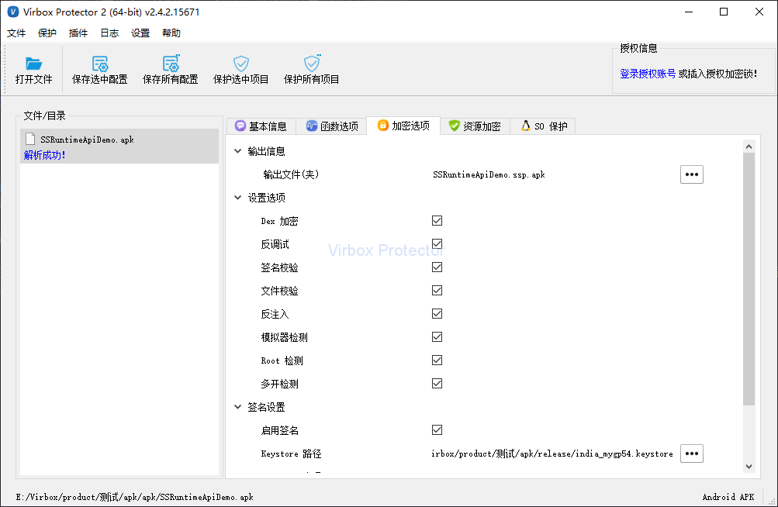
Task: Click the Keystore 路径 label
Action: pyautogui.click(x=291, y=454)
